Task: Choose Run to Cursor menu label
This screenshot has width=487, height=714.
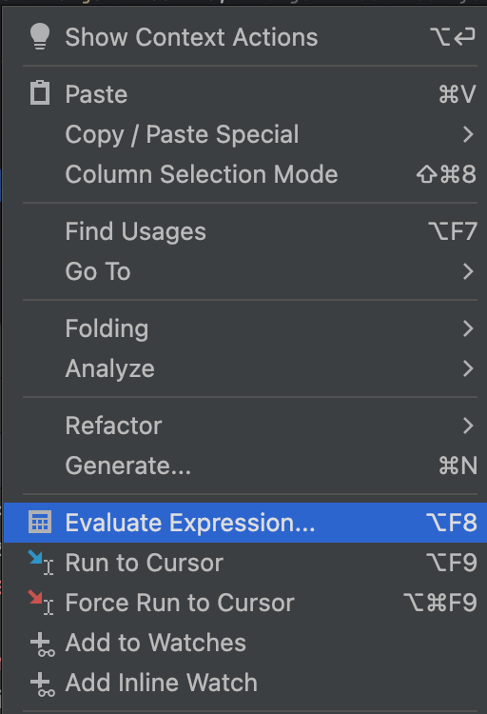Action: point(144,563)
